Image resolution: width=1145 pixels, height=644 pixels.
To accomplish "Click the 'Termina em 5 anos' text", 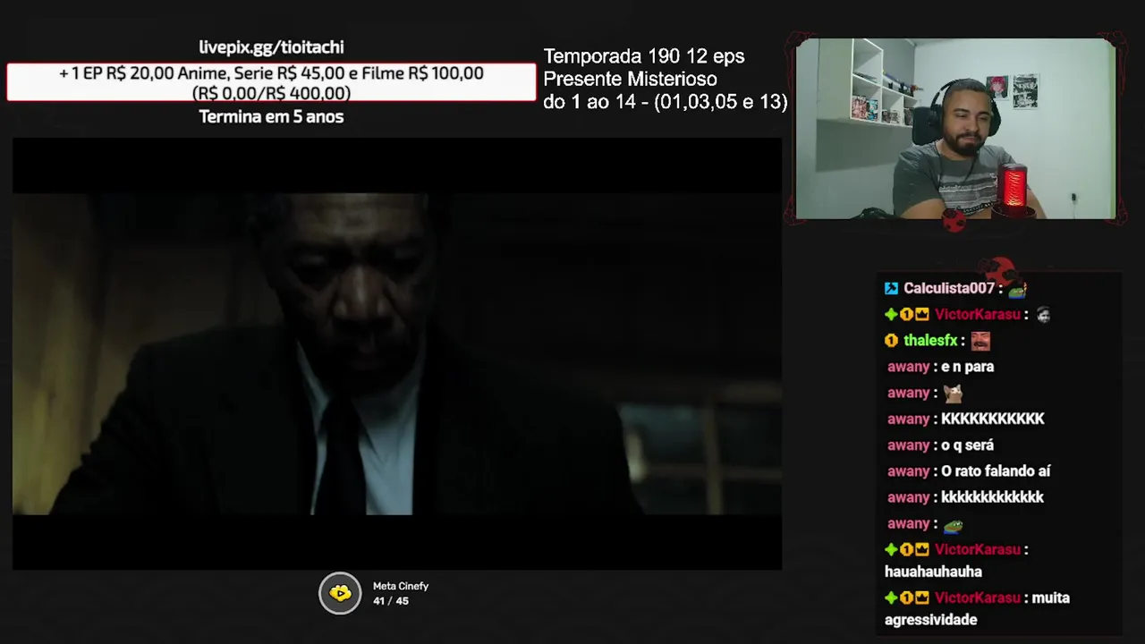I will tap(271, 117).
